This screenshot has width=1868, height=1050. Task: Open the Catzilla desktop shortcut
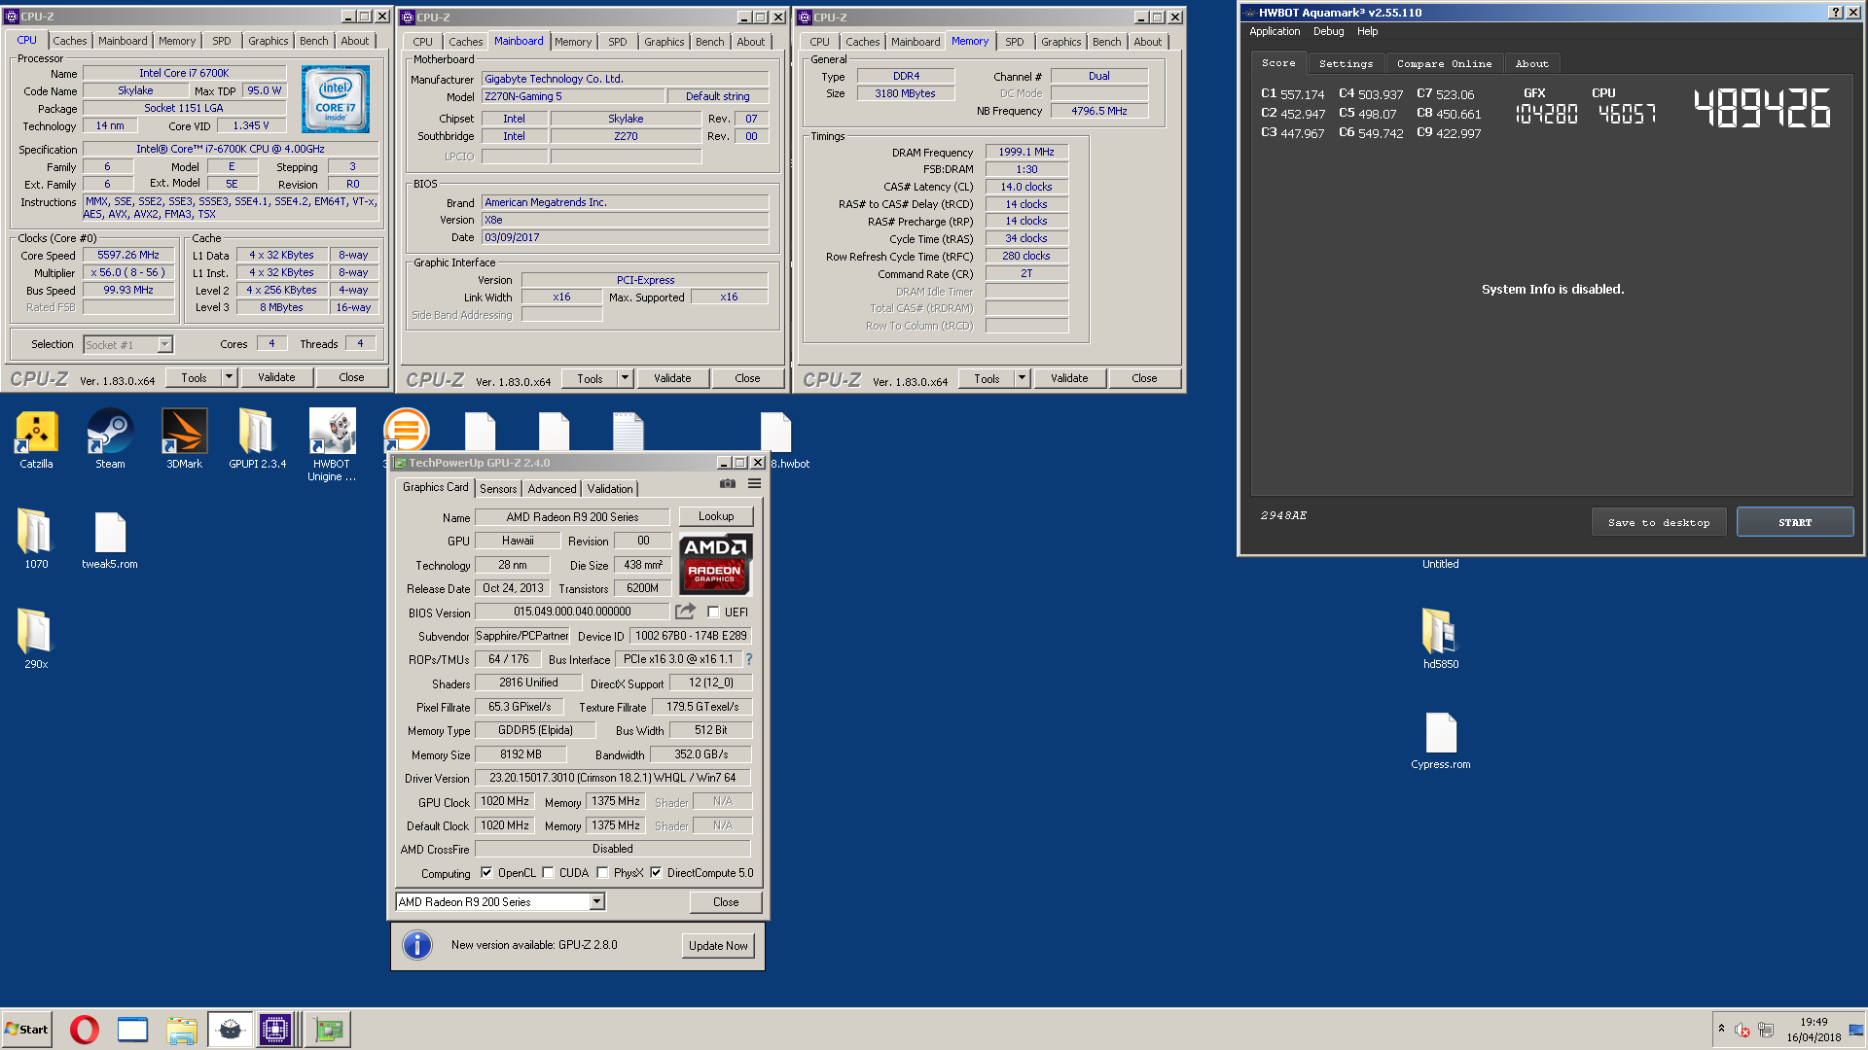point(36,438)
